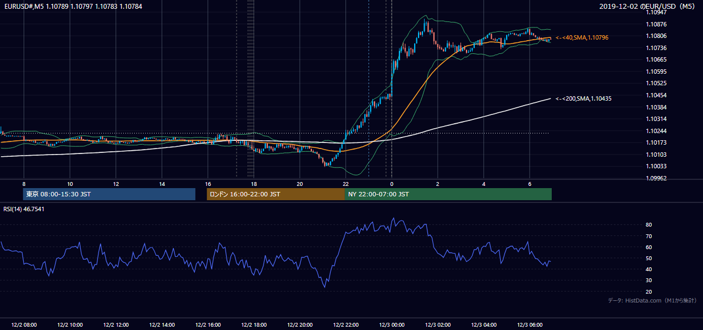Click the 12/2 12:00 bottom time label
Image resolution: width=703 pixels, height=330 pixels.
tap(116, 324)
